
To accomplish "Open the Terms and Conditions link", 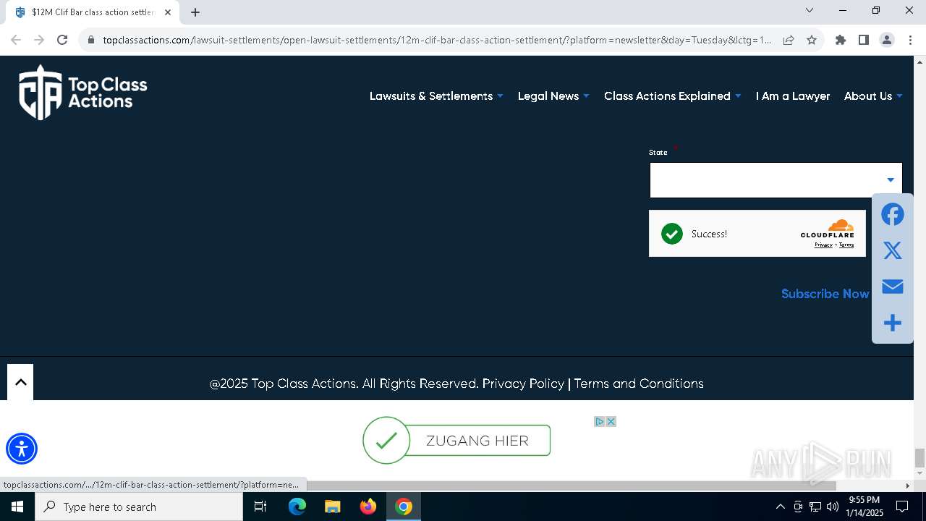I will [639, 384].
